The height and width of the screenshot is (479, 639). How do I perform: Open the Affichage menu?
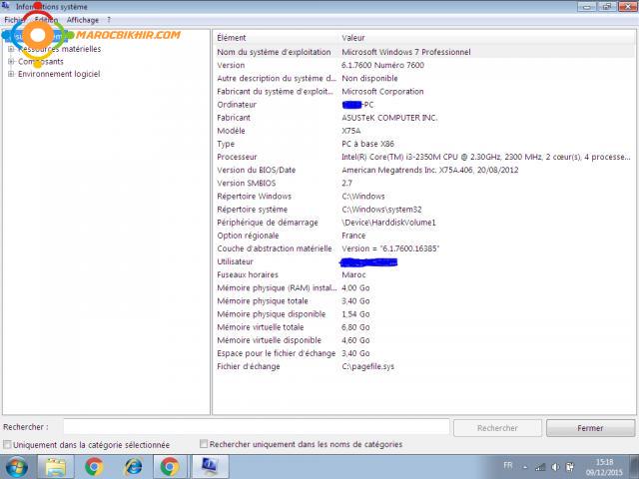click(x=83, y=20)
